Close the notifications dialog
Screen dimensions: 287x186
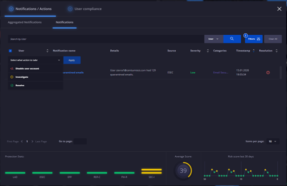pos(279,9)
